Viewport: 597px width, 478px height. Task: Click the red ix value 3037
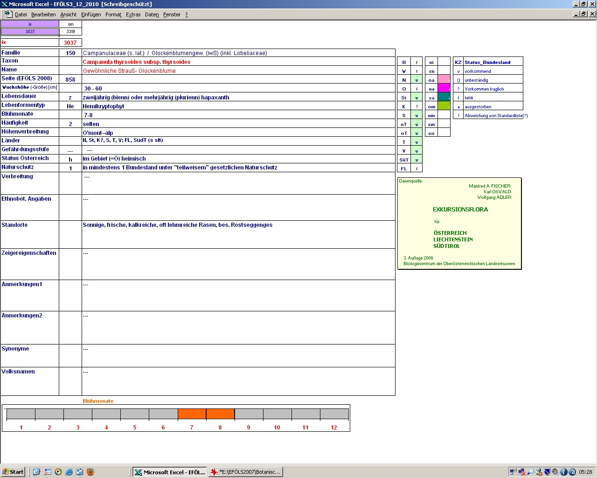70,42
